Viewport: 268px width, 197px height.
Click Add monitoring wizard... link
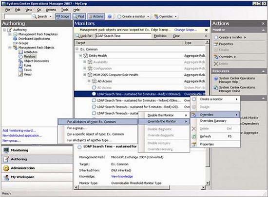[19, 131]
